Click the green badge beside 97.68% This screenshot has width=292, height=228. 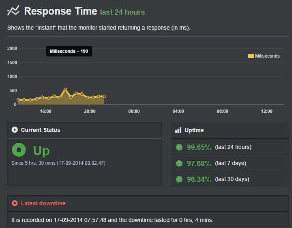[x=179, y=163]
